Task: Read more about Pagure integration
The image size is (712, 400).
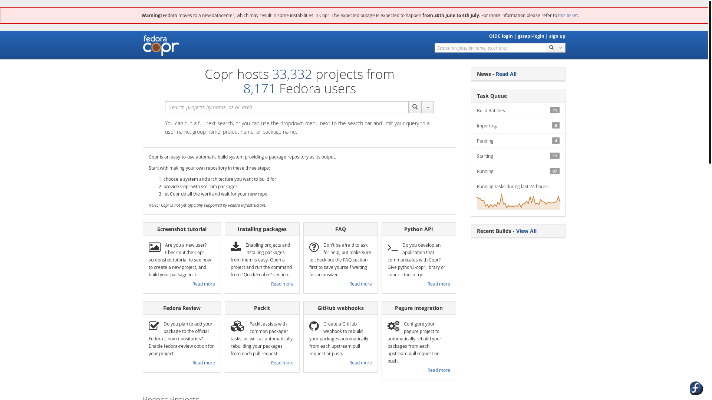Action: pos(439,370)
